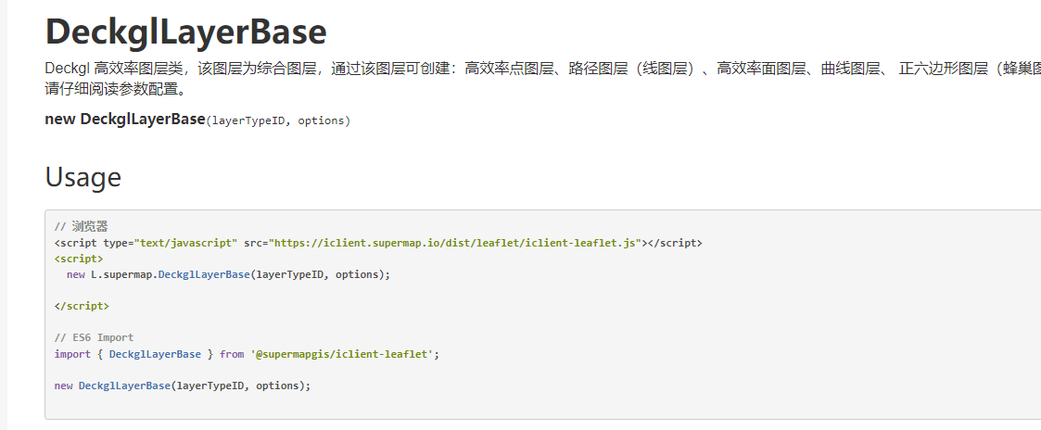Click the '// 浏览器' code comment
The image size is (1041, 430).
tap(82, 226)
